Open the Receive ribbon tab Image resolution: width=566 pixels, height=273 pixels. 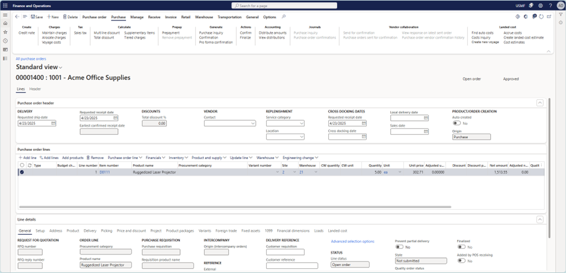154,17
